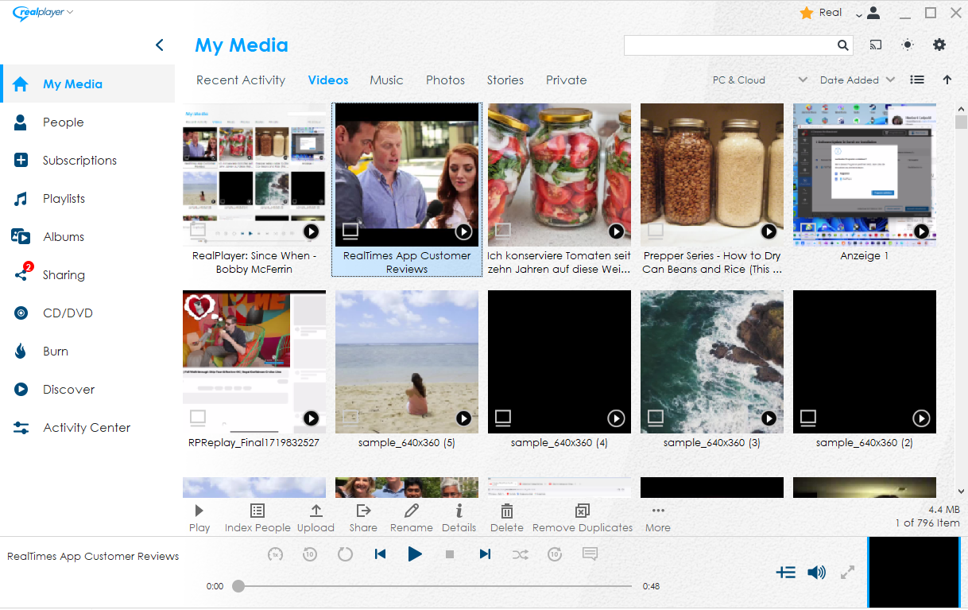Viewport: 968px width, 610px height.
Task: Mute the volume speaker icon
Action: click(816, 572)
